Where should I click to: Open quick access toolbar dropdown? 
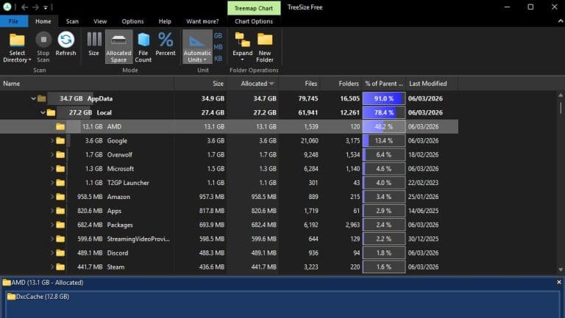point(46,7)
